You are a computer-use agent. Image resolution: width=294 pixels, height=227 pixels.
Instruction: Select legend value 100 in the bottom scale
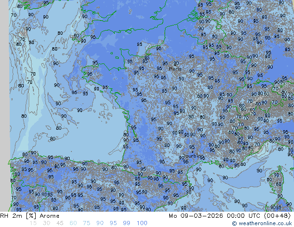point(142,223)
